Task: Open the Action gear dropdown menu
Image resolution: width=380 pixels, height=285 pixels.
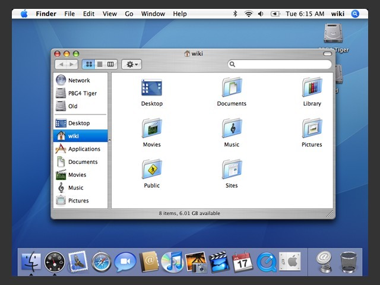Action: tap(132, 64)
